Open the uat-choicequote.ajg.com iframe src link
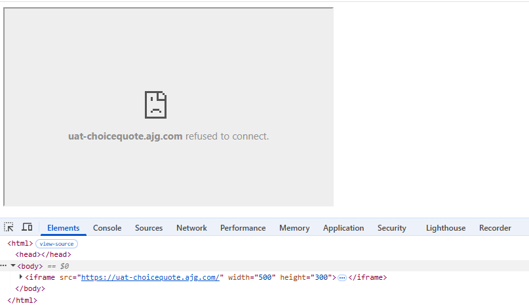Viewport: 529px width, 308px height. (150, 277)
